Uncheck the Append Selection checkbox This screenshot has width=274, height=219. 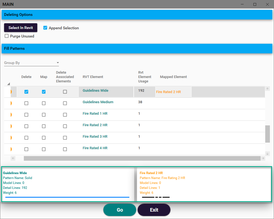point(45,28)
